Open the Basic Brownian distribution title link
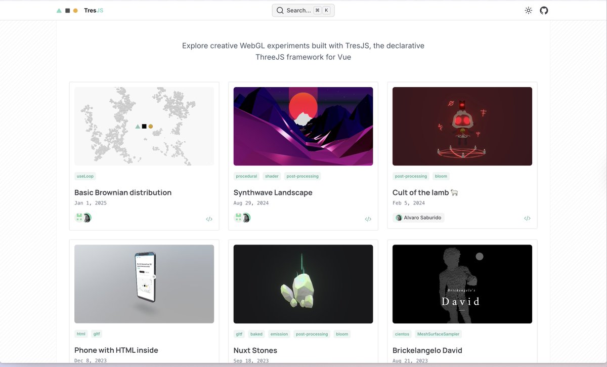Screen dimensions: 607x367 [x=123, y=192]
